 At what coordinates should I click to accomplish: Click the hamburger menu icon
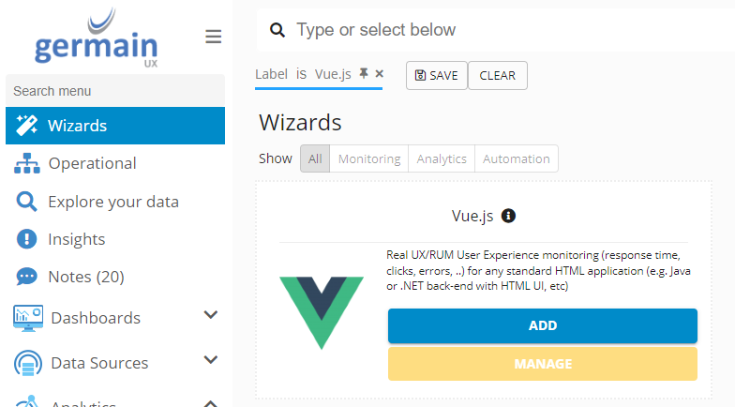point(214,37)
